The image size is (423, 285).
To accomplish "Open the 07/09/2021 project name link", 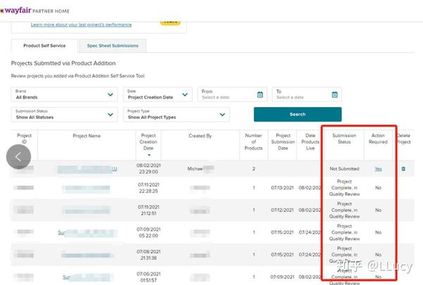I will 87,232.
